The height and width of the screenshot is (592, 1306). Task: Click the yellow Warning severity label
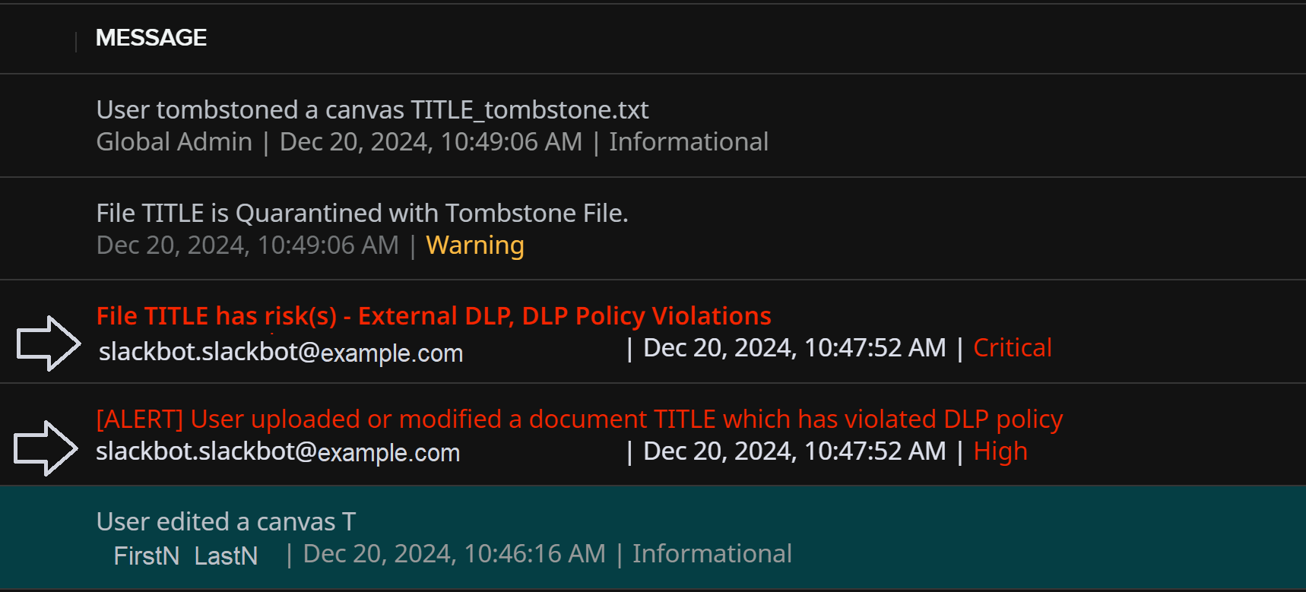tap(474, 245)
